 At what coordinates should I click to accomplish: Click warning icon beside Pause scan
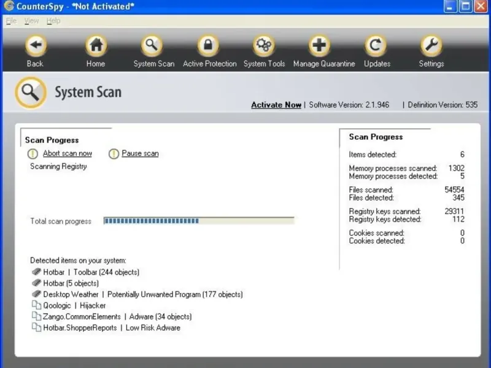114,154
